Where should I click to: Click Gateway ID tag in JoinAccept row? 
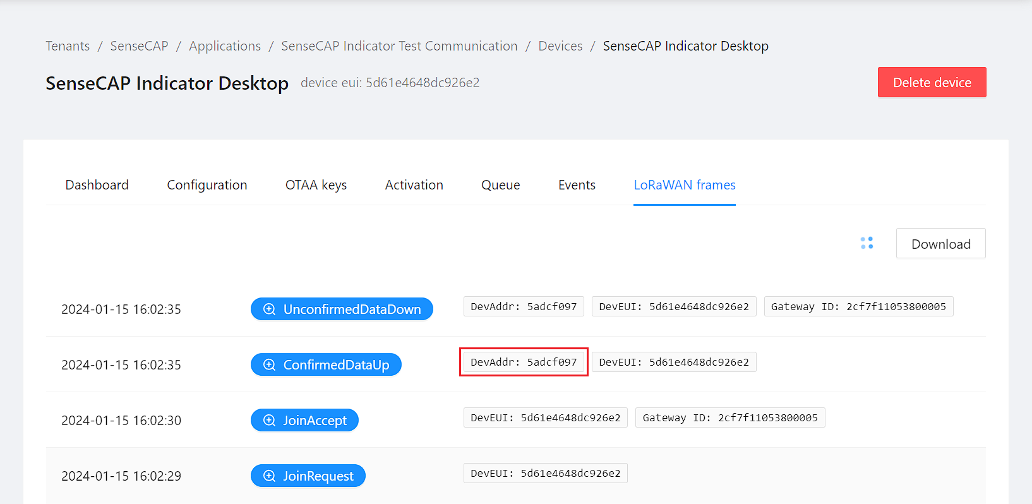click(730, 417)
